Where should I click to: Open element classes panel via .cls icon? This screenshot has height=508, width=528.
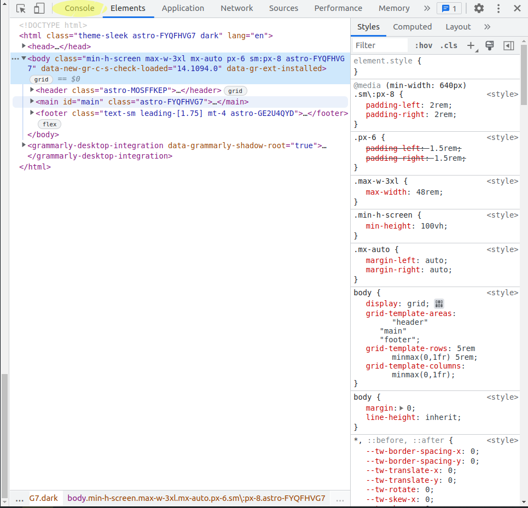coord(449,45)
